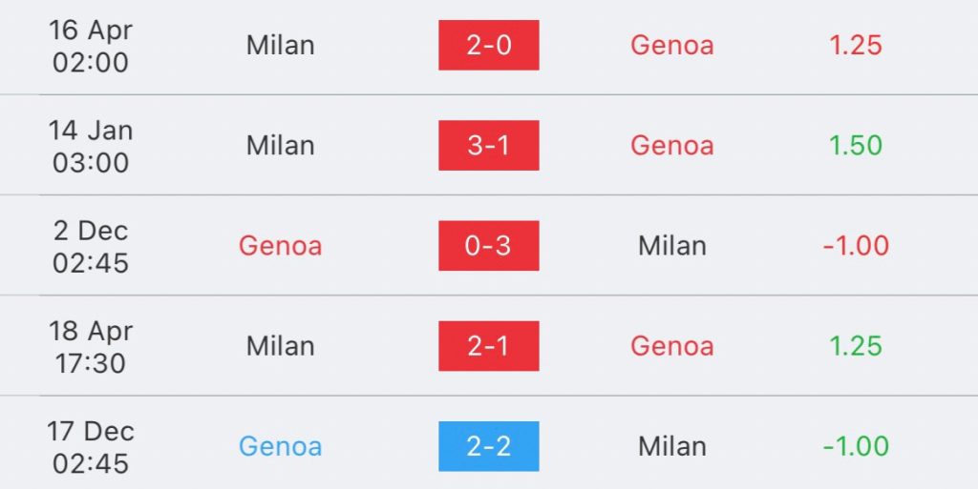Open the 3-1 score badge
Viewport: 978px width, 489px height.
pos(488,145)
